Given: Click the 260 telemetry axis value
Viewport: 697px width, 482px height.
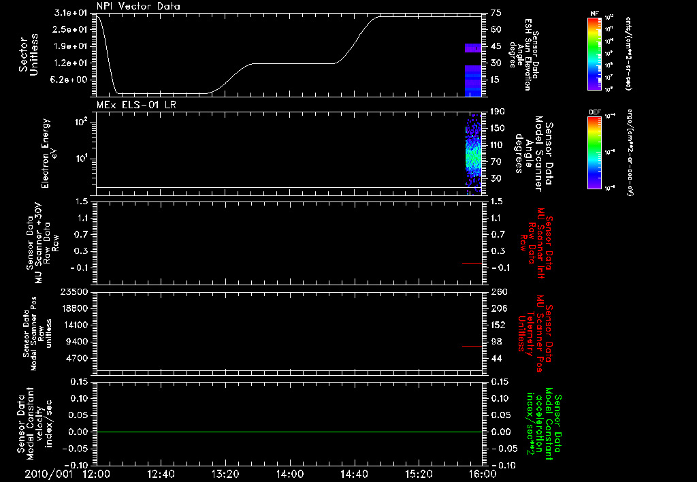Looking at the screenshot, I should (x=498, y=291).
